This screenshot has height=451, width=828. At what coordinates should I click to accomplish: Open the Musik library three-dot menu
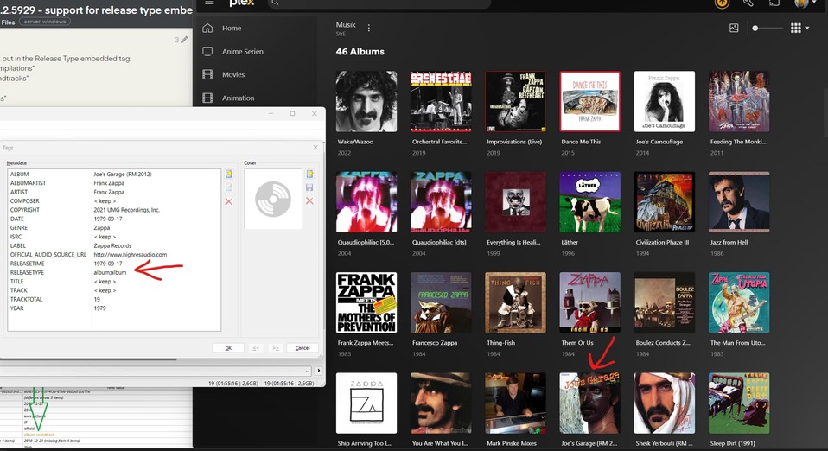tap(368, 28)
